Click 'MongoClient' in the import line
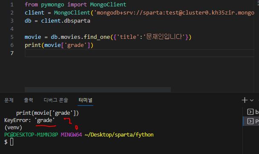The height and width of the screenshot is (154, 259). pyautogui.click(x=108, y=5)
